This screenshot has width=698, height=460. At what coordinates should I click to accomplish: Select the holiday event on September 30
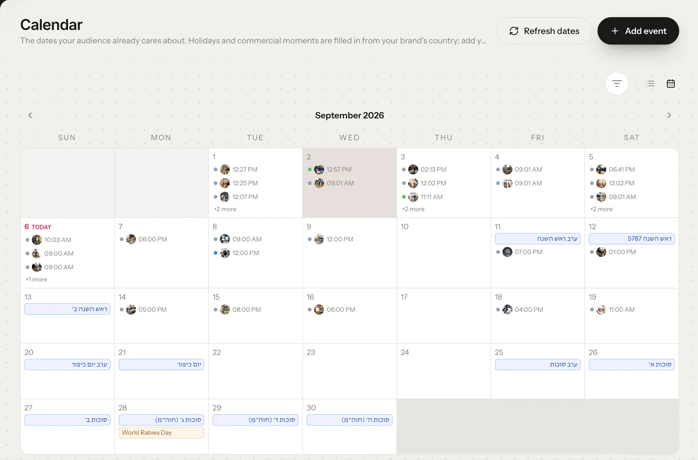tap(349, 420)
